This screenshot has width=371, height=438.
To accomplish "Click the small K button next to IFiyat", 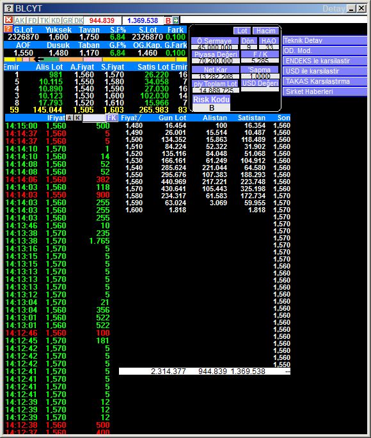I will [x=78, y=118].
